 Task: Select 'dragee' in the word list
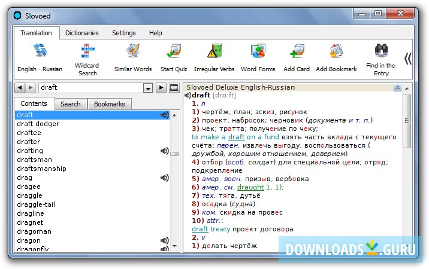[x=92, y=187]
